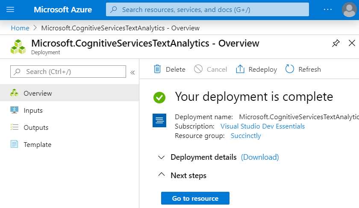
Task: Open the user account avatar
Action: pyautogui.click(x=349, y=10)
